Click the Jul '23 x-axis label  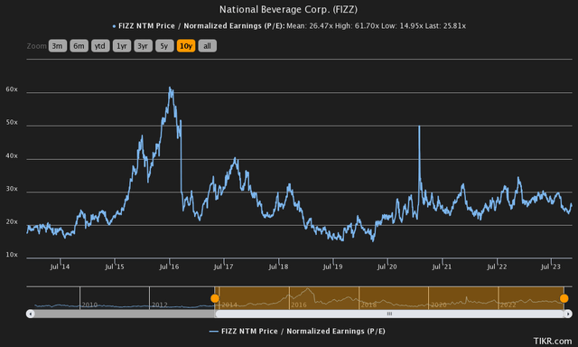(x=550, y=267)
